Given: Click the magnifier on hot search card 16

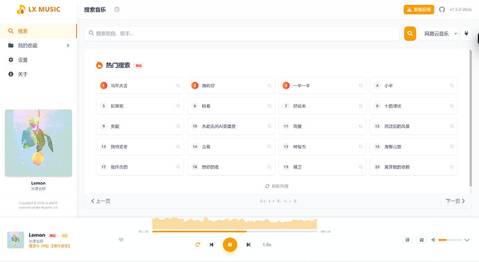Looking at the screenshot, I should click(451, 147).
